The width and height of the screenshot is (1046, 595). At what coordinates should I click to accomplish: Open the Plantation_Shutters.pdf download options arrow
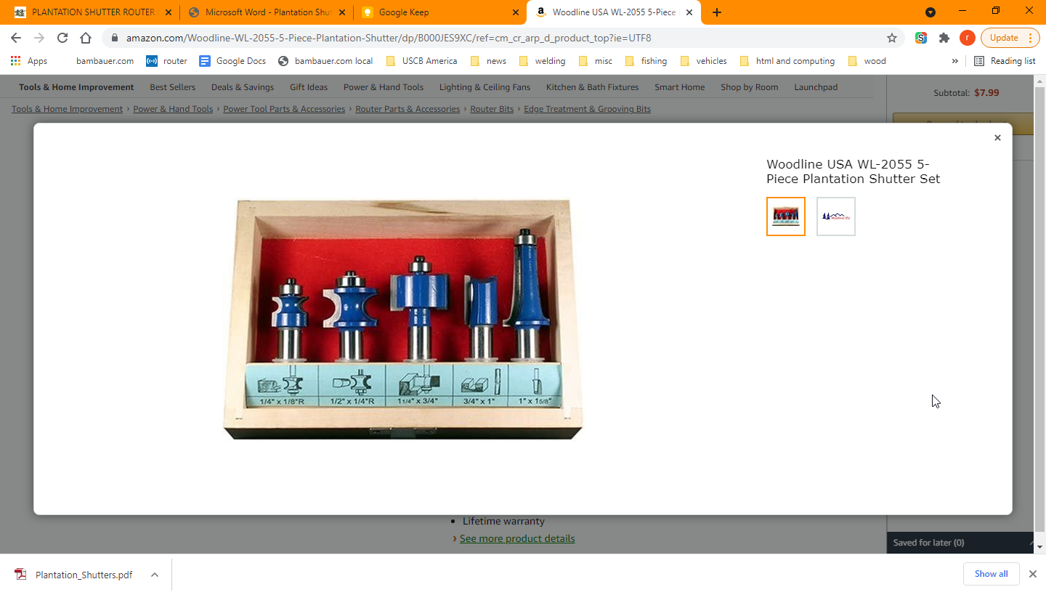click(x=155, y=575)
